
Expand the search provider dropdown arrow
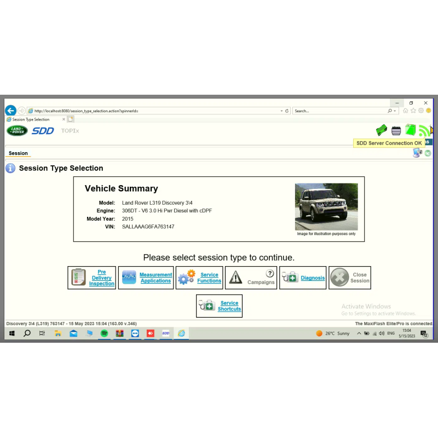pos(395,111)
